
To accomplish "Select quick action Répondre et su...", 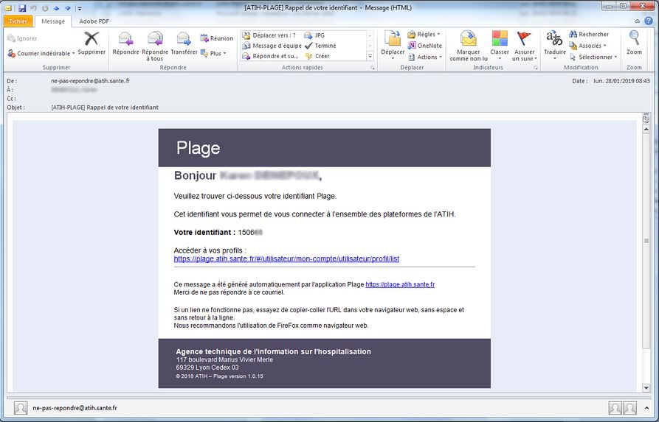I will (271, 56).
